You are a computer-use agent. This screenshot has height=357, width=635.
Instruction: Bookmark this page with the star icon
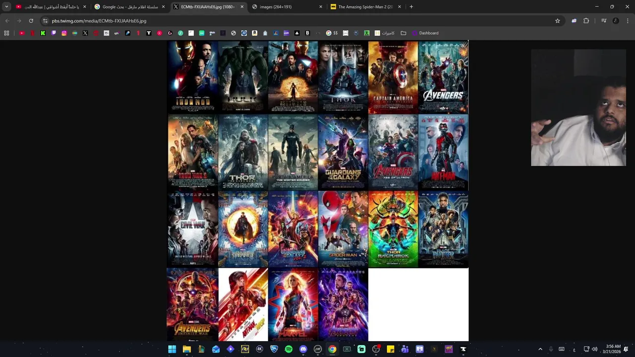(x=558, y=21)
